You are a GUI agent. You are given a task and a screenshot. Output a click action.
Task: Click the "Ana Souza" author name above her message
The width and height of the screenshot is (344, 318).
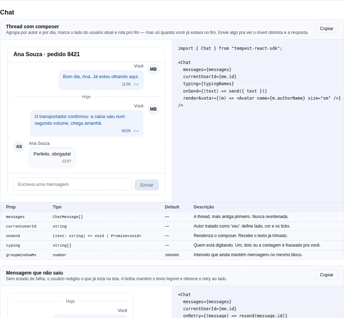(x=39, y=143)
